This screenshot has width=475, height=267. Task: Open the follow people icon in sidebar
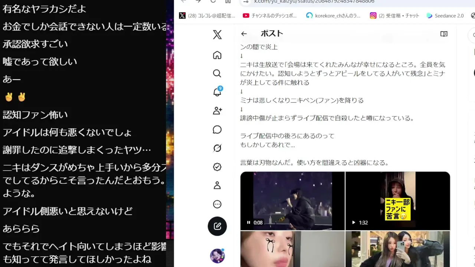point(217,111)
